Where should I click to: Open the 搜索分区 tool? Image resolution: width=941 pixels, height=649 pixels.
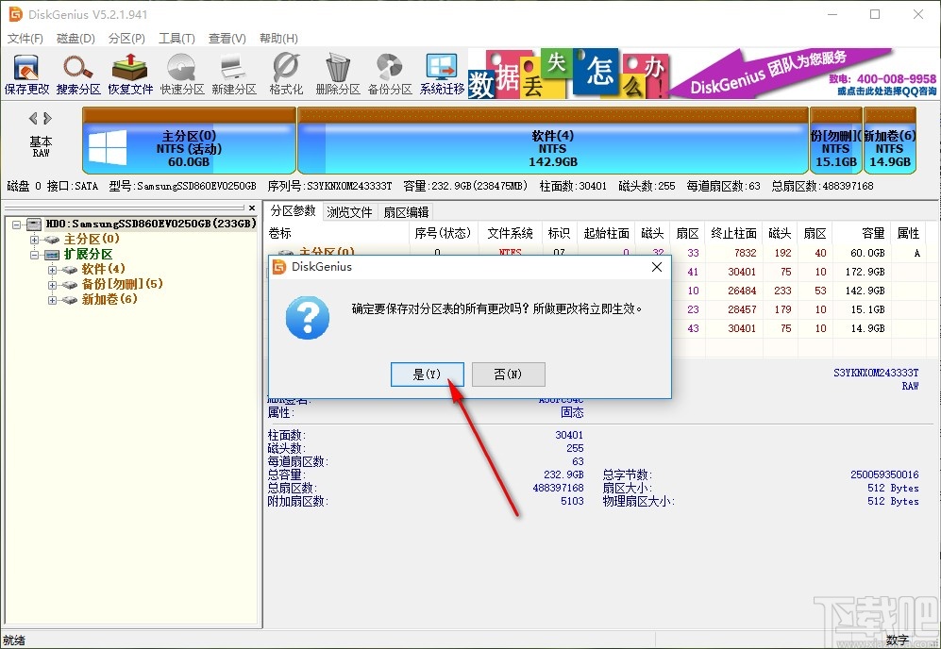[78, 75]
